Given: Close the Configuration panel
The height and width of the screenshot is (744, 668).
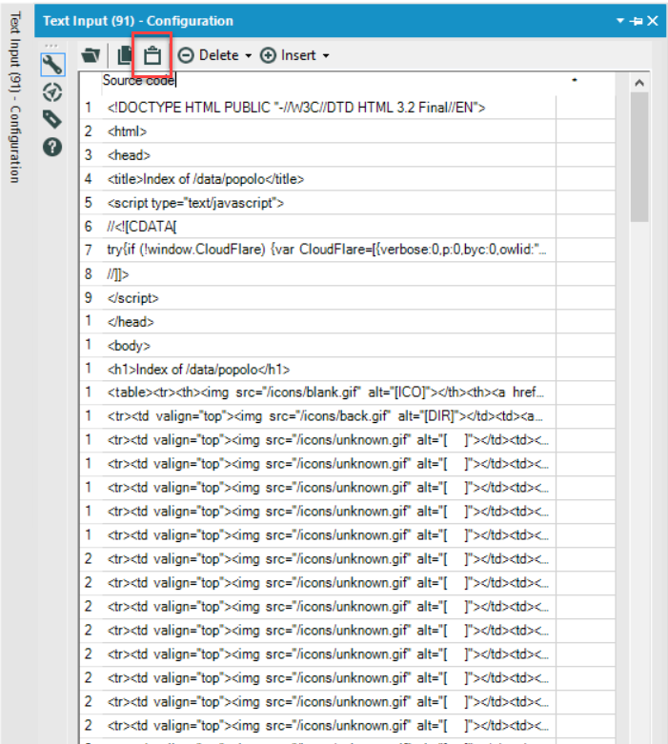Looking at the screenshot, I should pyautogui.click(x=653, y=21).
